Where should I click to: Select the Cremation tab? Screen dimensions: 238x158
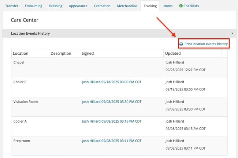coord(102,6)
